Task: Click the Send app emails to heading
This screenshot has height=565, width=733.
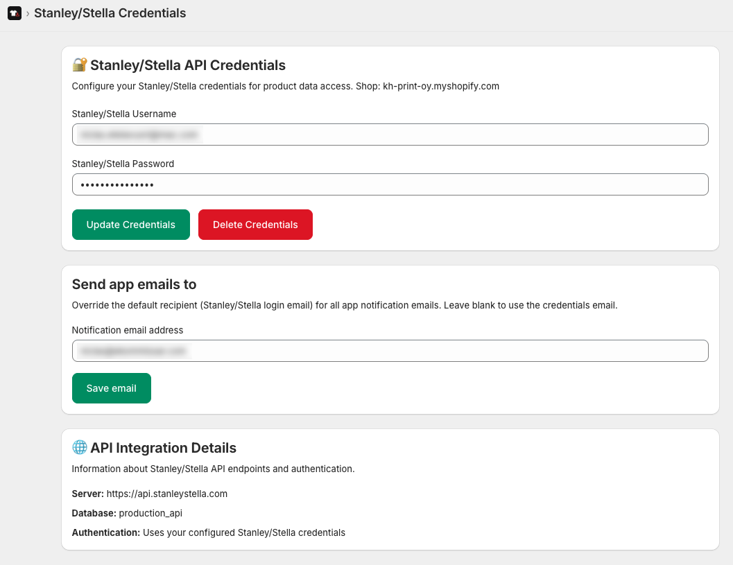Action: click(134, 284)
